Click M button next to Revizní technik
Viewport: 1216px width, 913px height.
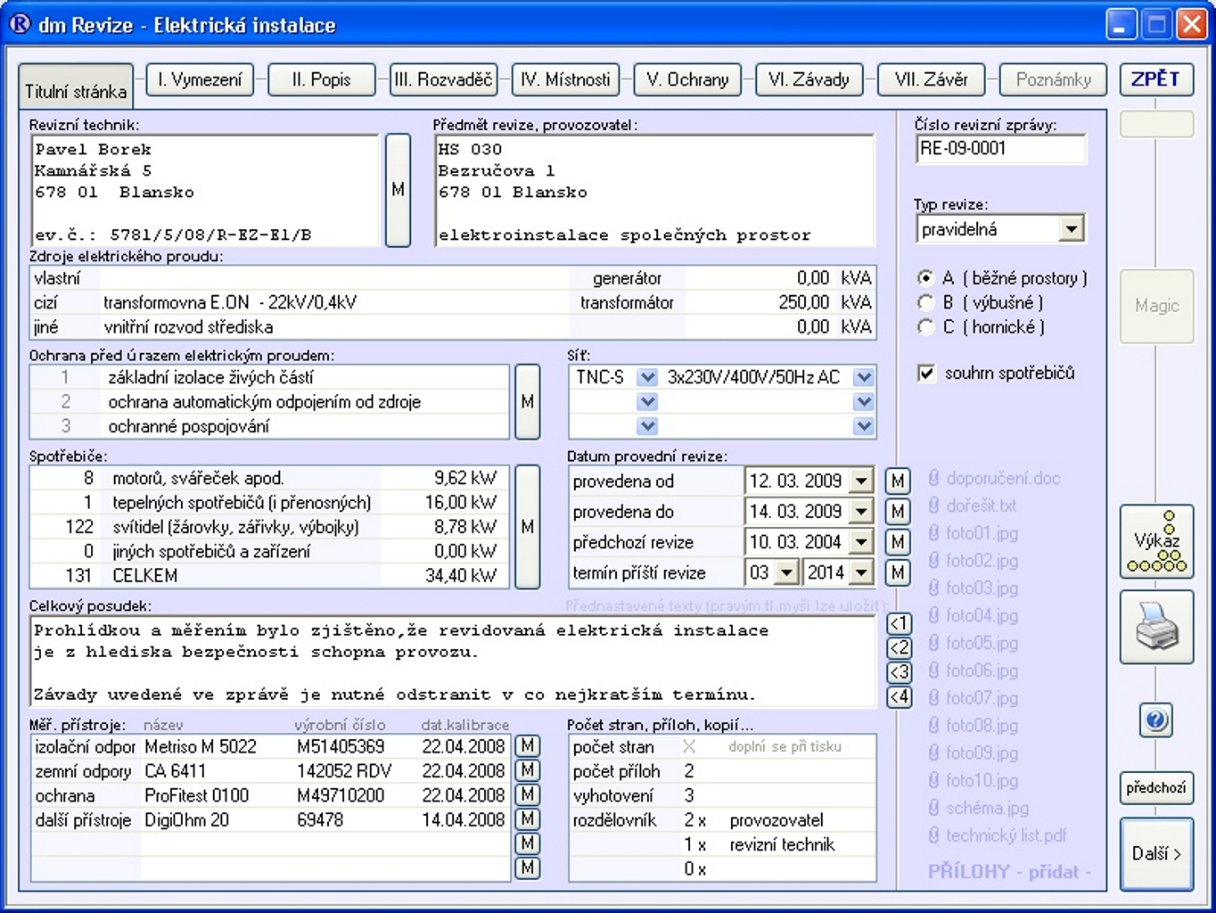(x=398, y=190)
